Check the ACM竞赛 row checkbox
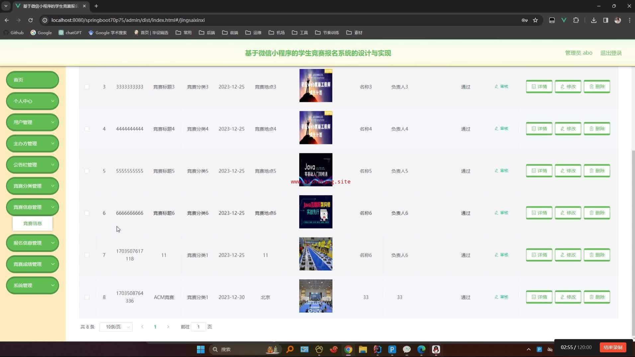Image resolution: width=635 pixels, height=357 pixels. click(87, 297)
